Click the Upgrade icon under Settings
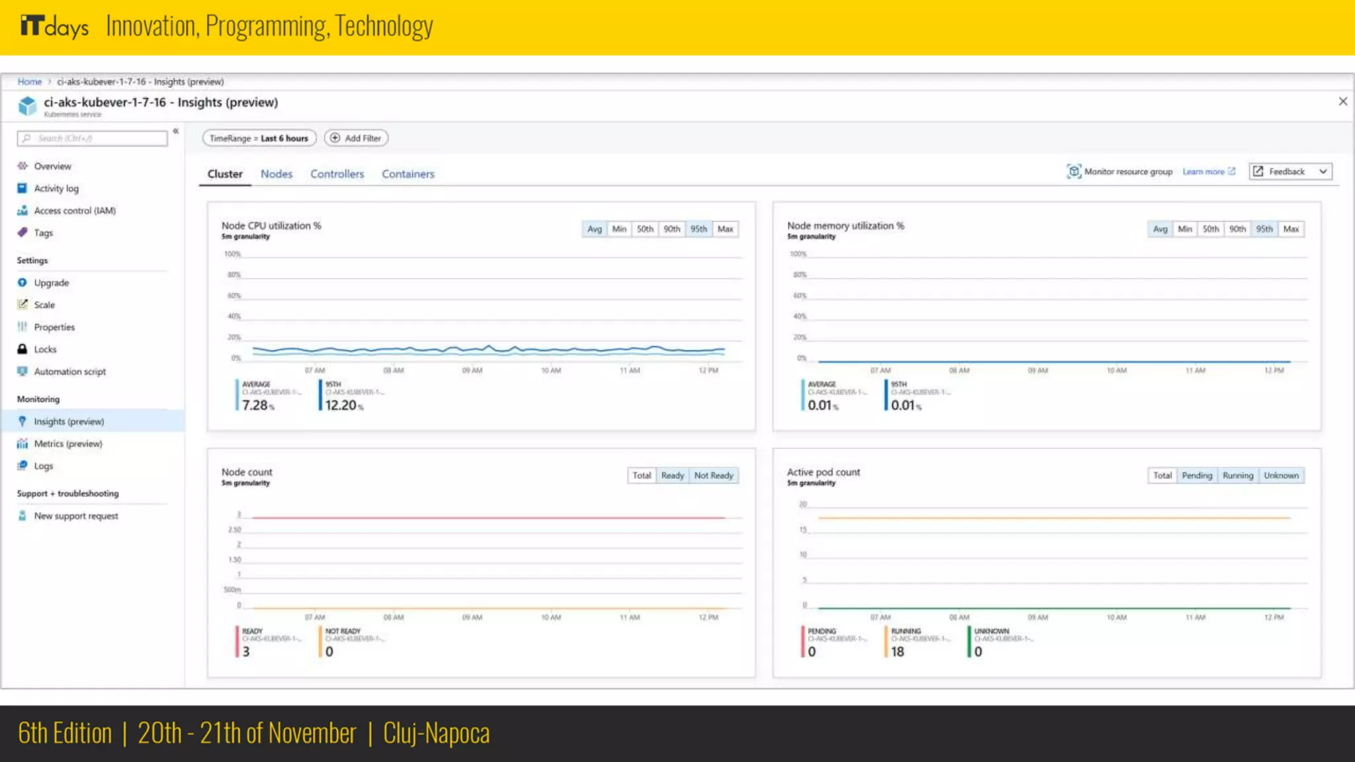Screen dimensions: 1355x762 (x=22, y=282)
